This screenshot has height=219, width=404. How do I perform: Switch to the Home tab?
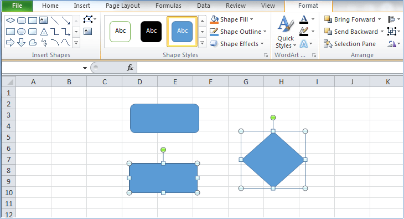point(50,6)
